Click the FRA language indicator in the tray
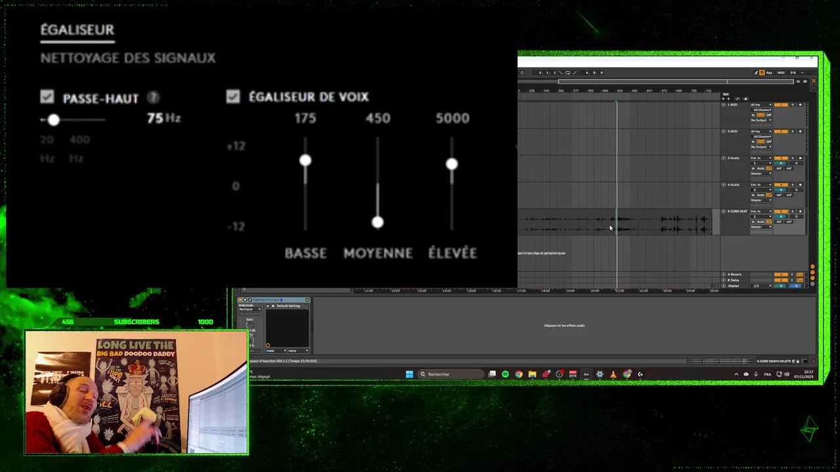 [767, 374]
